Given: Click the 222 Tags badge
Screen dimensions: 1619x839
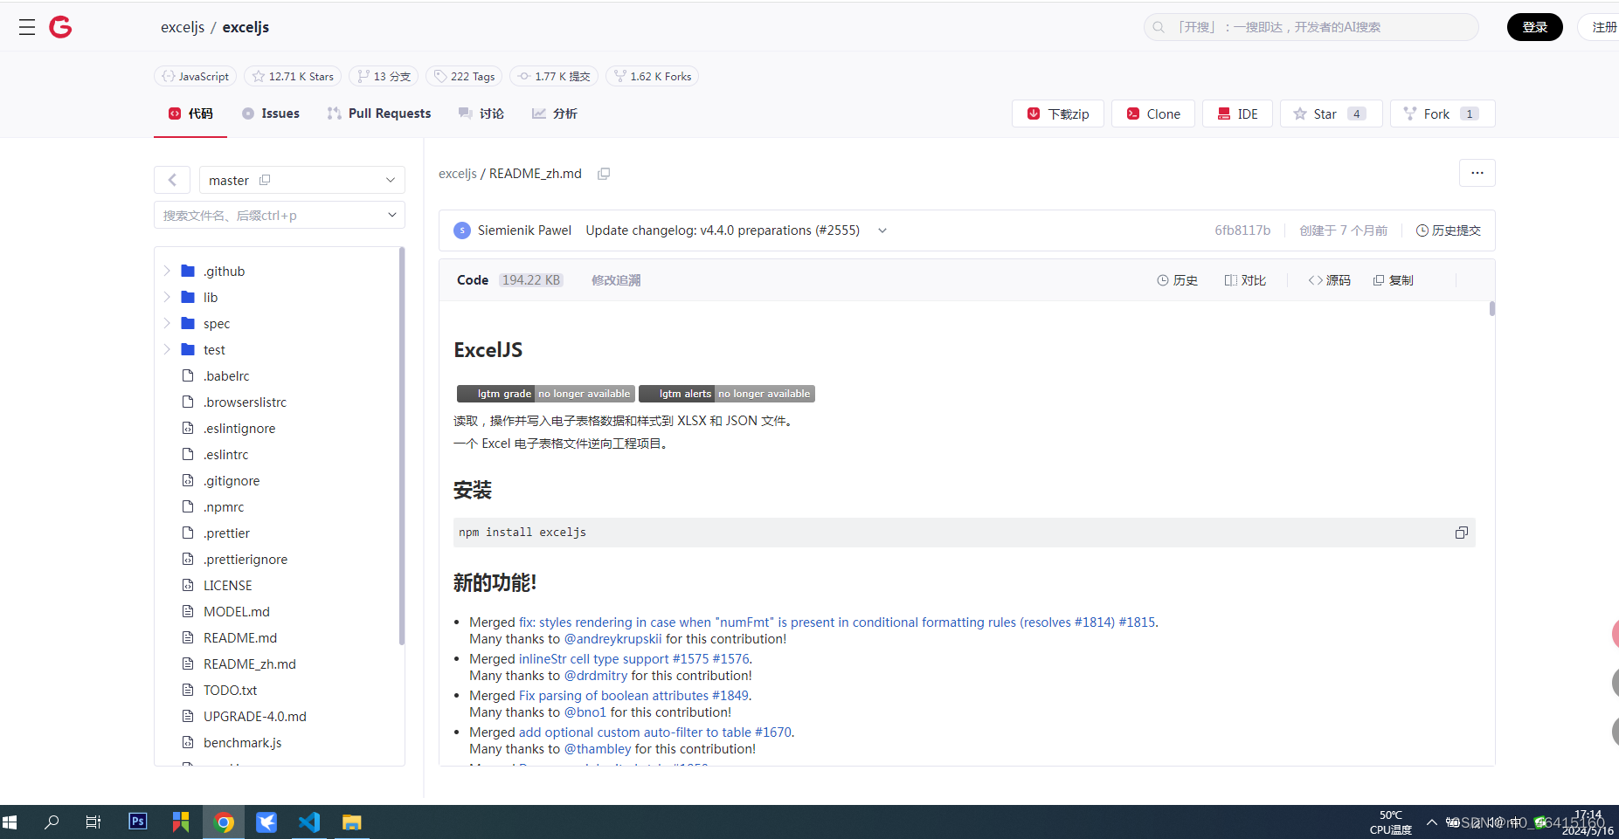Looking at the screenshot, I should tap(464, 77).
